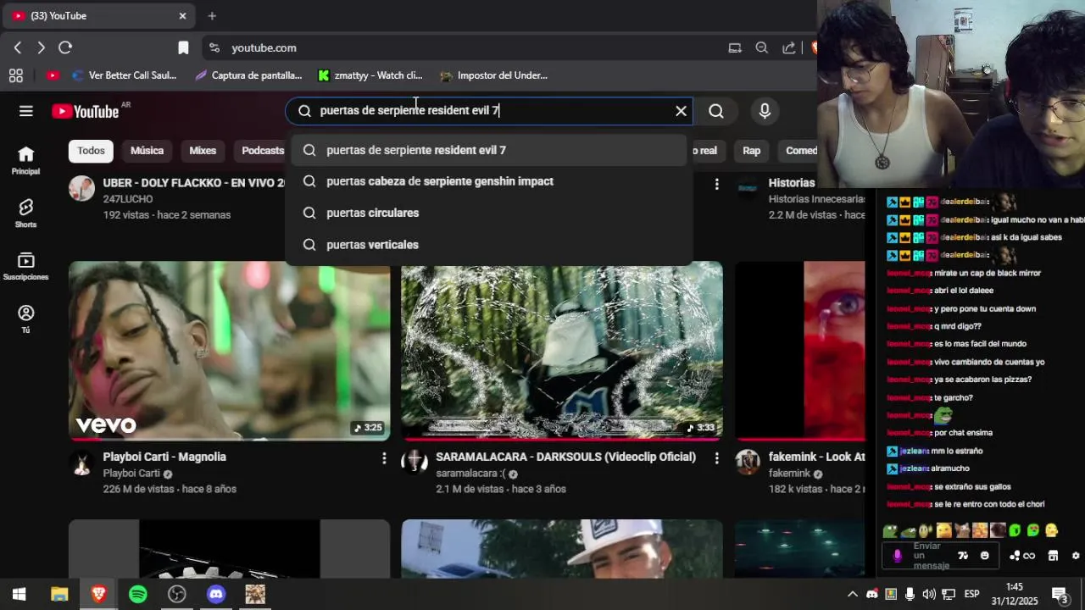The width and height of the screenshot is (1085, 610).
Task: Open 247LUCHO channel avatar
Action: [82, 188]
